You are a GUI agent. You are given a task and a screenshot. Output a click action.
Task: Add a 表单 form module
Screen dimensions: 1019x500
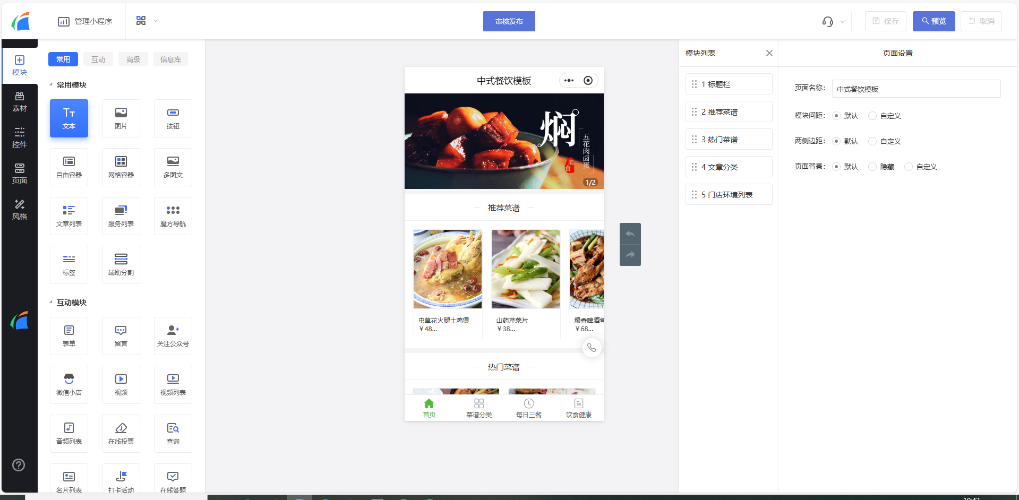69,336
